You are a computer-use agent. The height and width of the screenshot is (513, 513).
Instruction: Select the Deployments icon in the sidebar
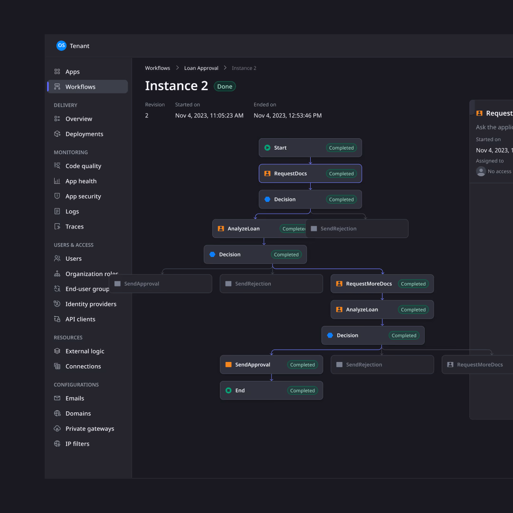point(57,134)
